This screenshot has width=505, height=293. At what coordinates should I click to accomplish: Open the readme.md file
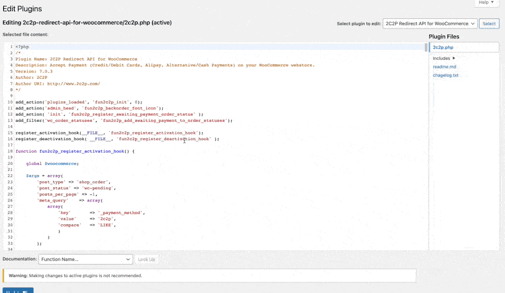click(444, 67)
